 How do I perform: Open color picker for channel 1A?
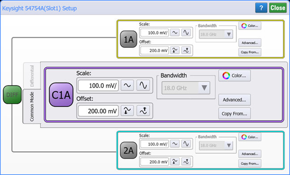(x=250, y=26)
